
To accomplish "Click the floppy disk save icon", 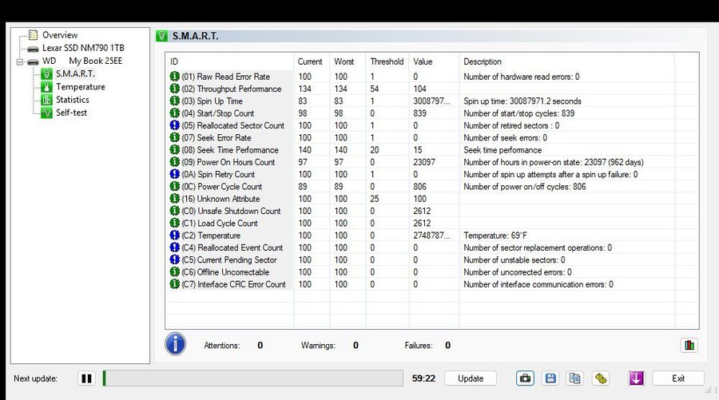I will pos(550,378).
